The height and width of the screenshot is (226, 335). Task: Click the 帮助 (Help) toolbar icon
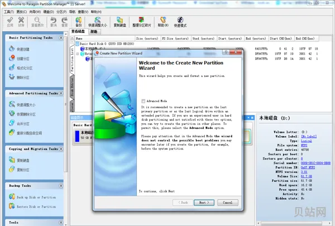pos(163,22)
